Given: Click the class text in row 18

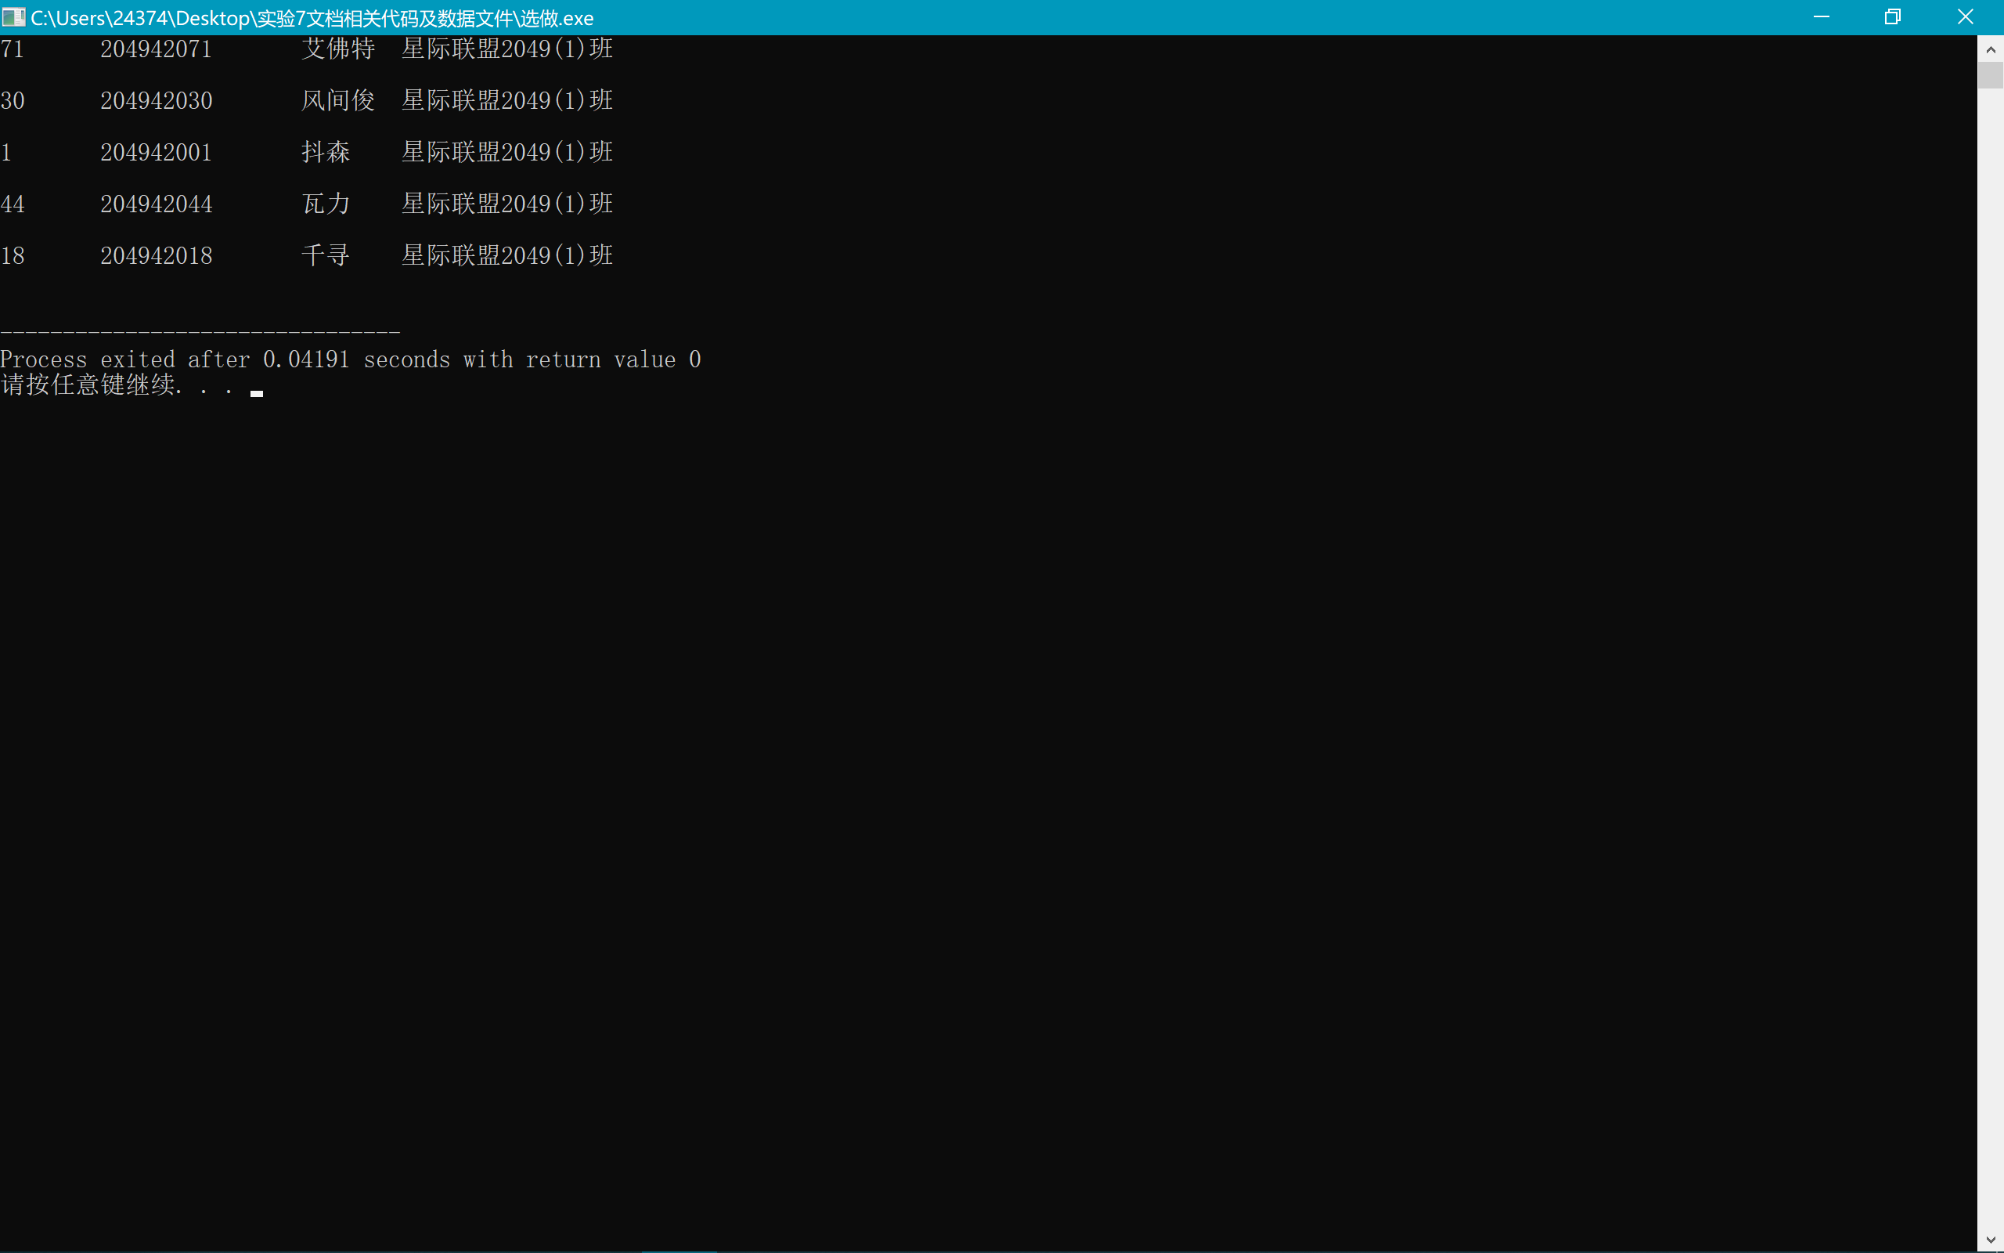Looking at the screenshot, I should point(506,255).
